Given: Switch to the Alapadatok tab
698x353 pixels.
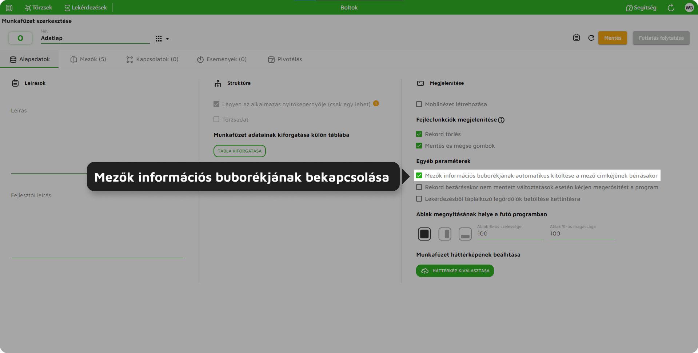Looking at the screenshot, I should [29, 59].
